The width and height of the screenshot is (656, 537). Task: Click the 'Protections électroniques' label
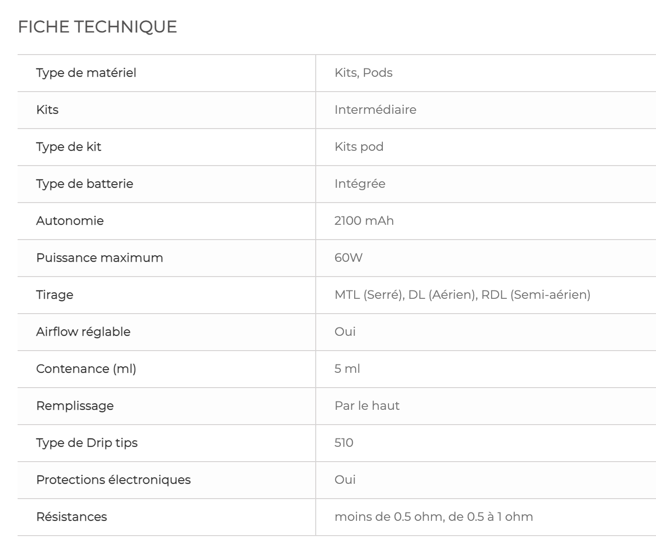113,480
